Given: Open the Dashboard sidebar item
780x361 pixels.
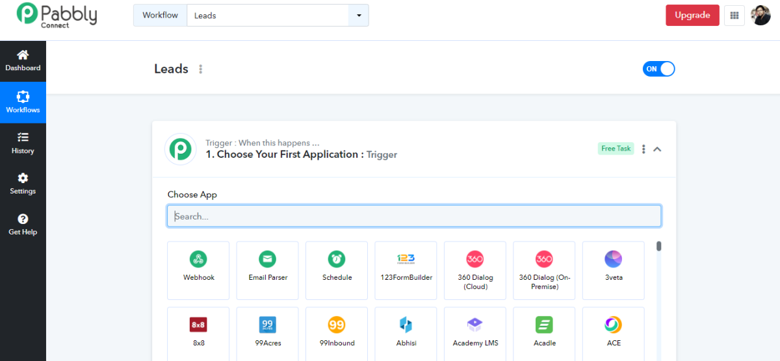Looking at the screenshot, I should pyautogui.click(x=23, y=61).
